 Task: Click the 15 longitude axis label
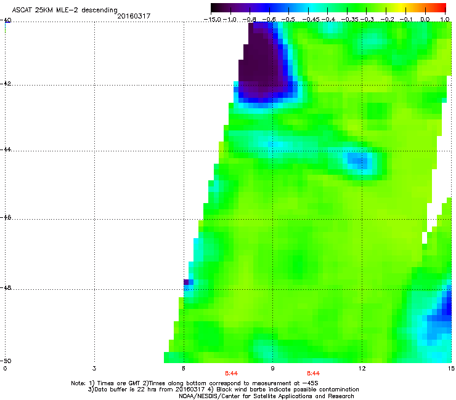click(451, 369)
